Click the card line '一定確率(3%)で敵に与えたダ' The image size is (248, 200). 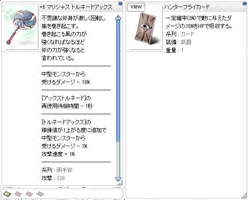pos(198,18)
